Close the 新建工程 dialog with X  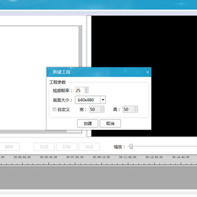[148, 72]
